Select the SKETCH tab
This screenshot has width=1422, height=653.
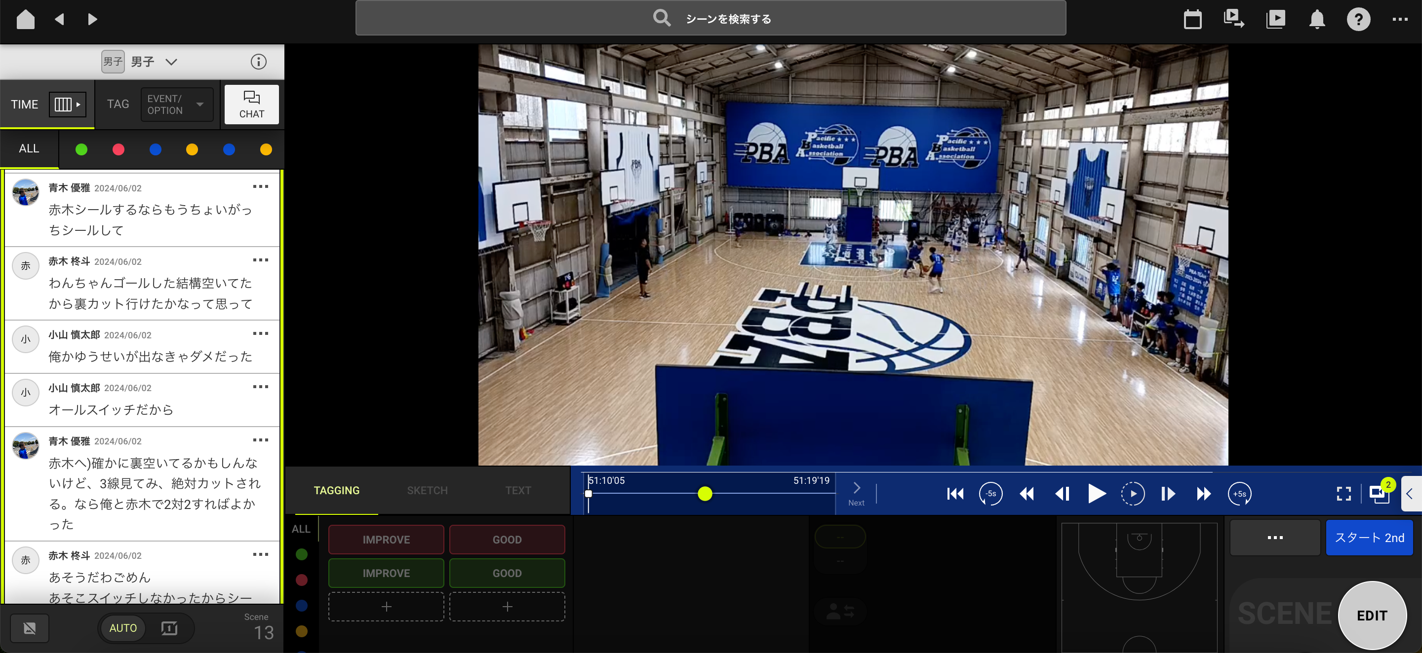(x=426, y=490)
